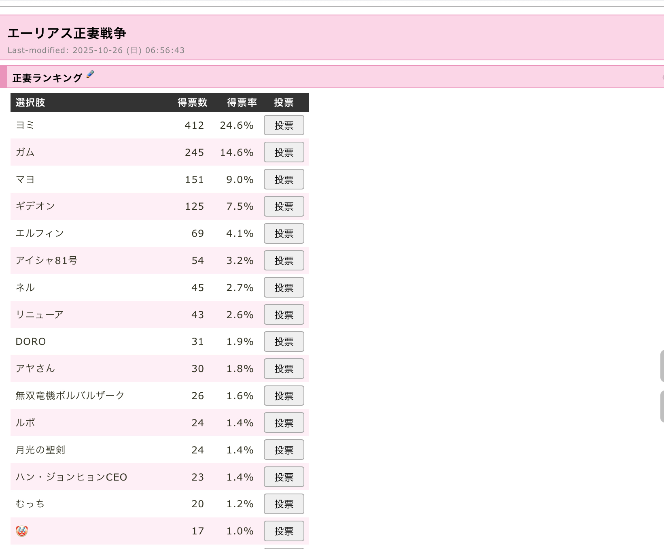The image size is (664, 549).
Task: Vote for 無双竜機ボルバルザーク
Action: pyautogui.click(x=284, y=396)
